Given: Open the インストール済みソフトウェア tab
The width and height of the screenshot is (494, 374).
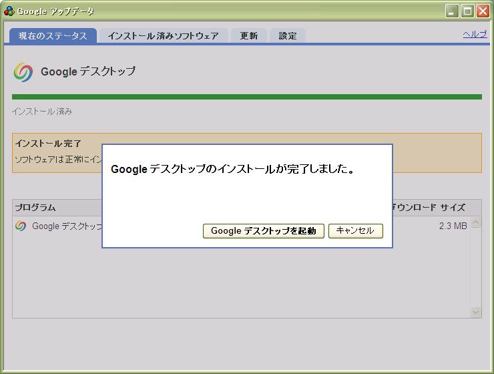Looking at the screenshot, I should (x=163, y=35).
